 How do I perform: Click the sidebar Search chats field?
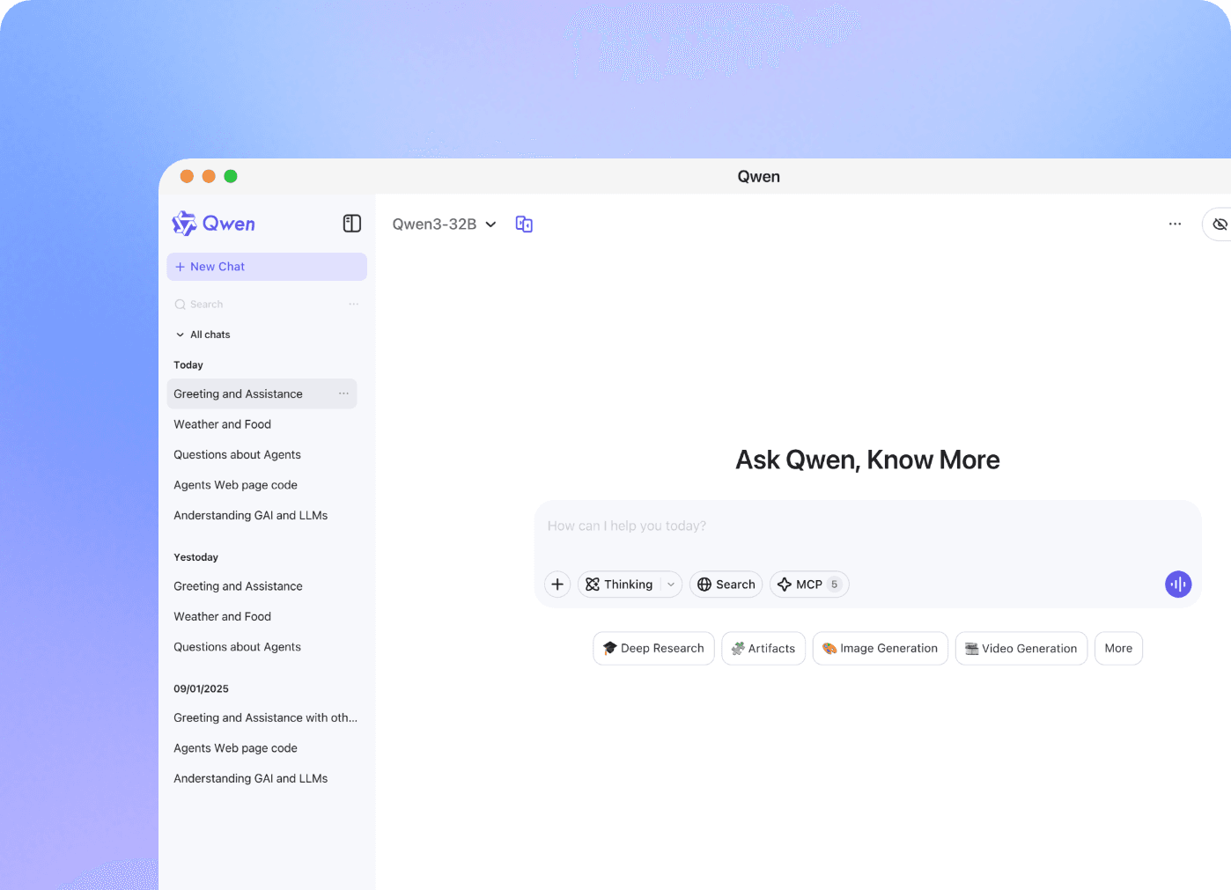(x=255, y=305)
